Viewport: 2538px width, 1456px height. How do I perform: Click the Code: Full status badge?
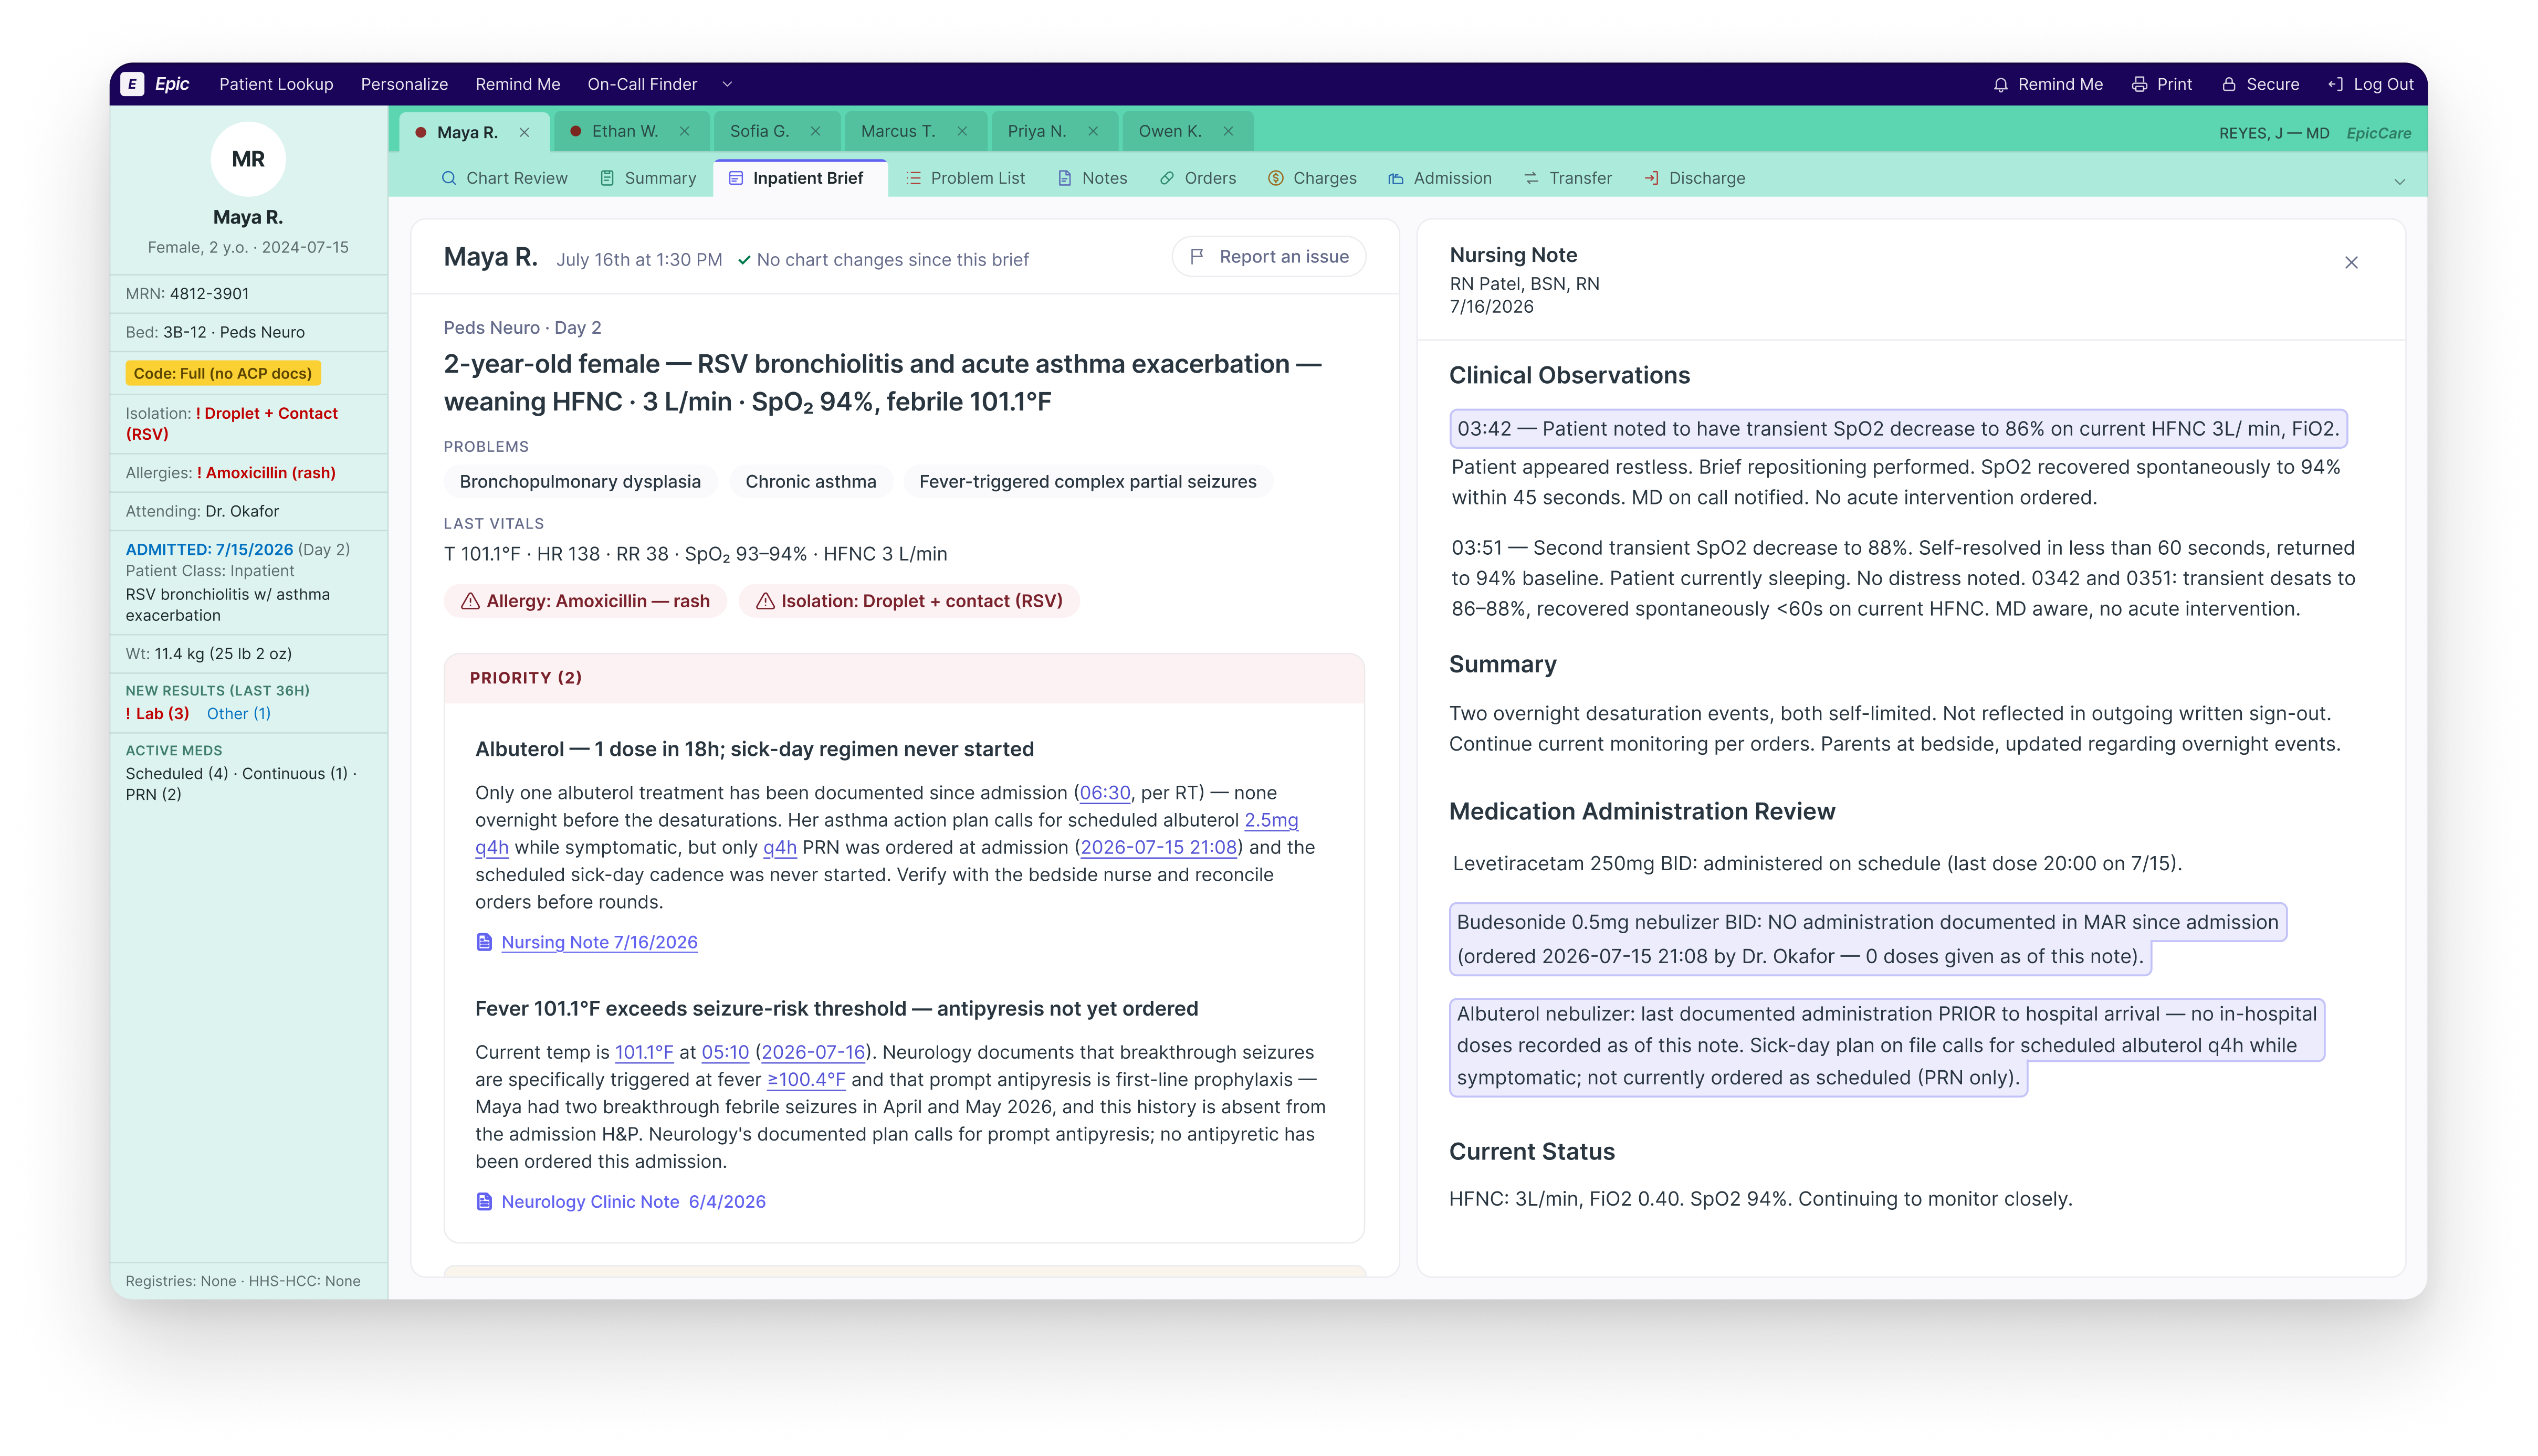click(x=222, y=373)
